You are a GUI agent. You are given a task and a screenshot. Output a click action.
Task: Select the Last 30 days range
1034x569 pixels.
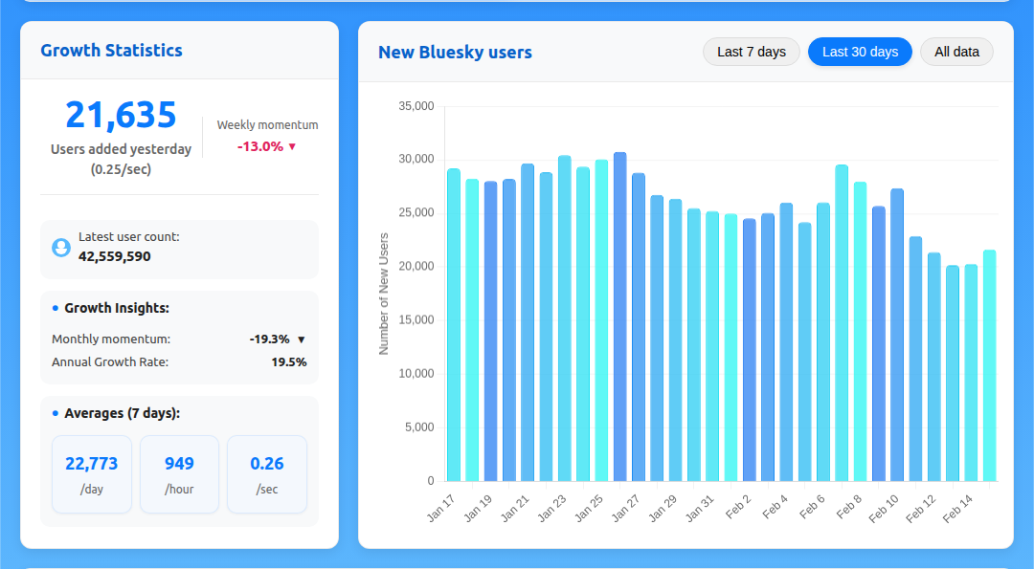pyautogui.click(x=859, y=52)
